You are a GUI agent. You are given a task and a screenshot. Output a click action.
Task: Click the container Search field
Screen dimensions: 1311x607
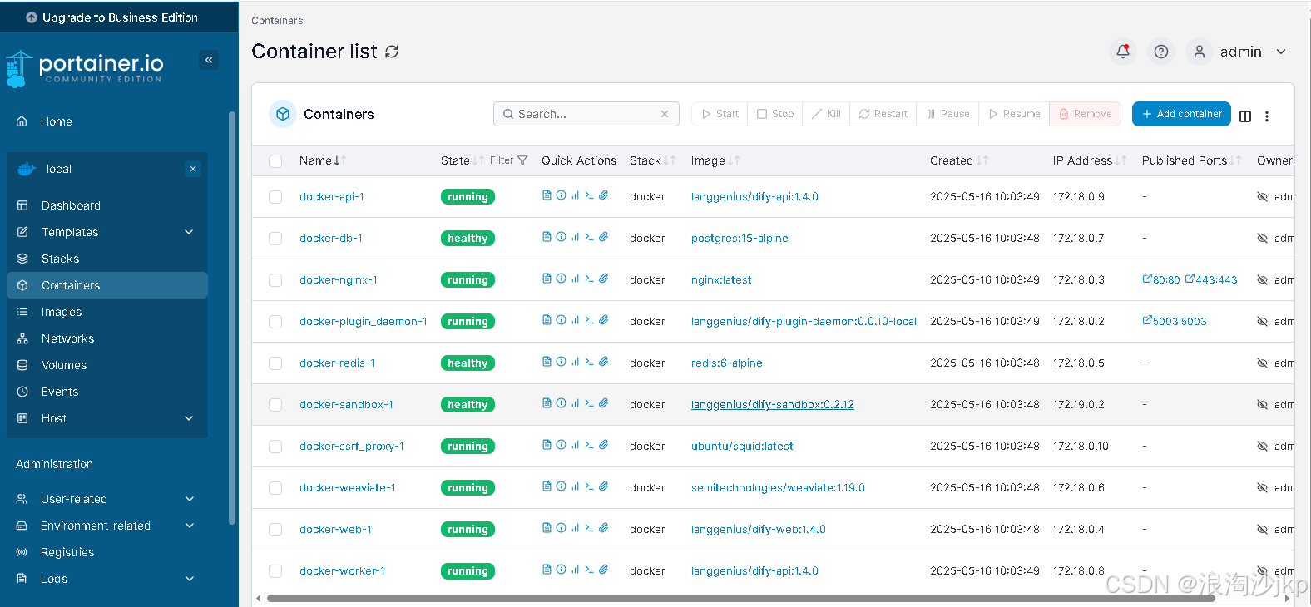point(586,114)
